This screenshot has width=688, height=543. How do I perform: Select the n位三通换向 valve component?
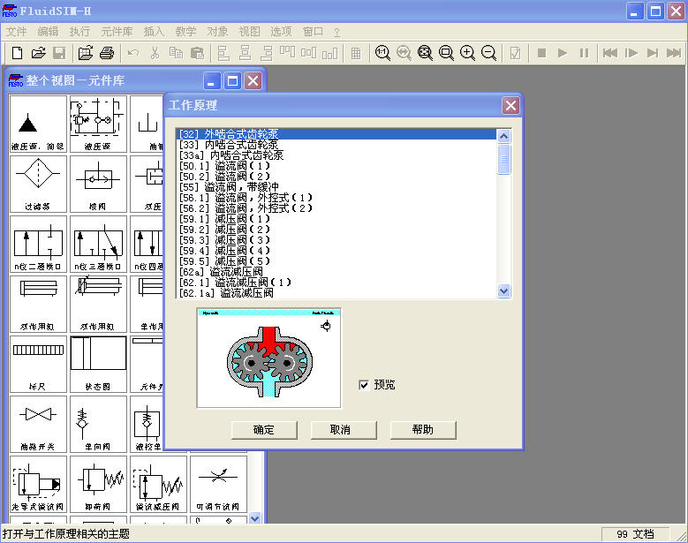click(98, 245)
